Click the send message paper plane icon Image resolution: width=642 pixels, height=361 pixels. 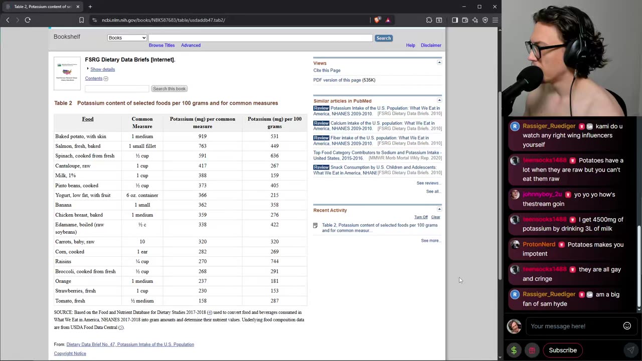[630, 350]
